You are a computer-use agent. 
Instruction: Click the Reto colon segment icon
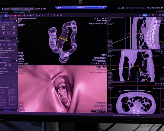(9, 33)
